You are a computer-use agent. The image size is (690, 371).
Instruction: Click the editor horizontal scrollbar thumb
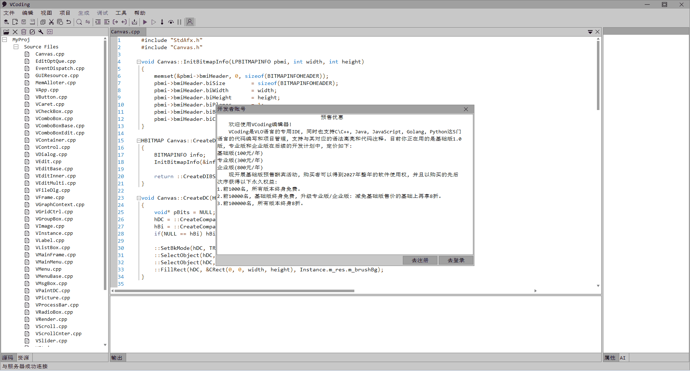pyautogui.click(x=234, y=291)
